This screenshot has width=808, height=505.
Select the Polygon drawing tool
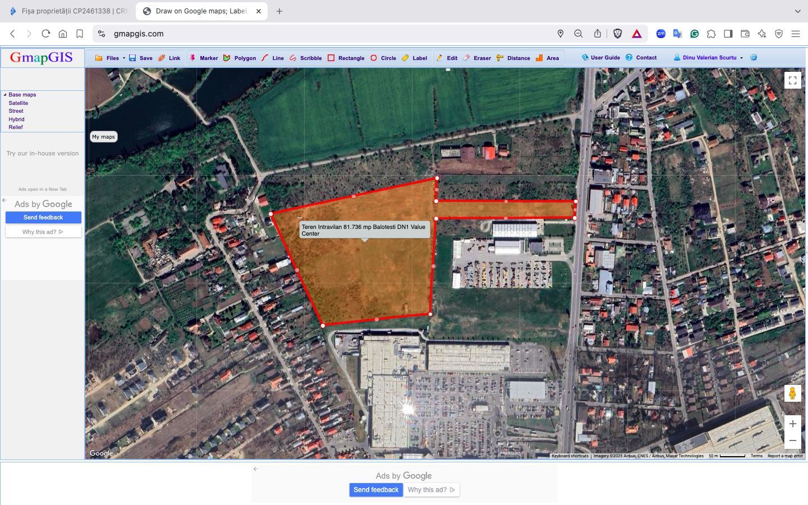pyautogui.click(x=244, y=58)
